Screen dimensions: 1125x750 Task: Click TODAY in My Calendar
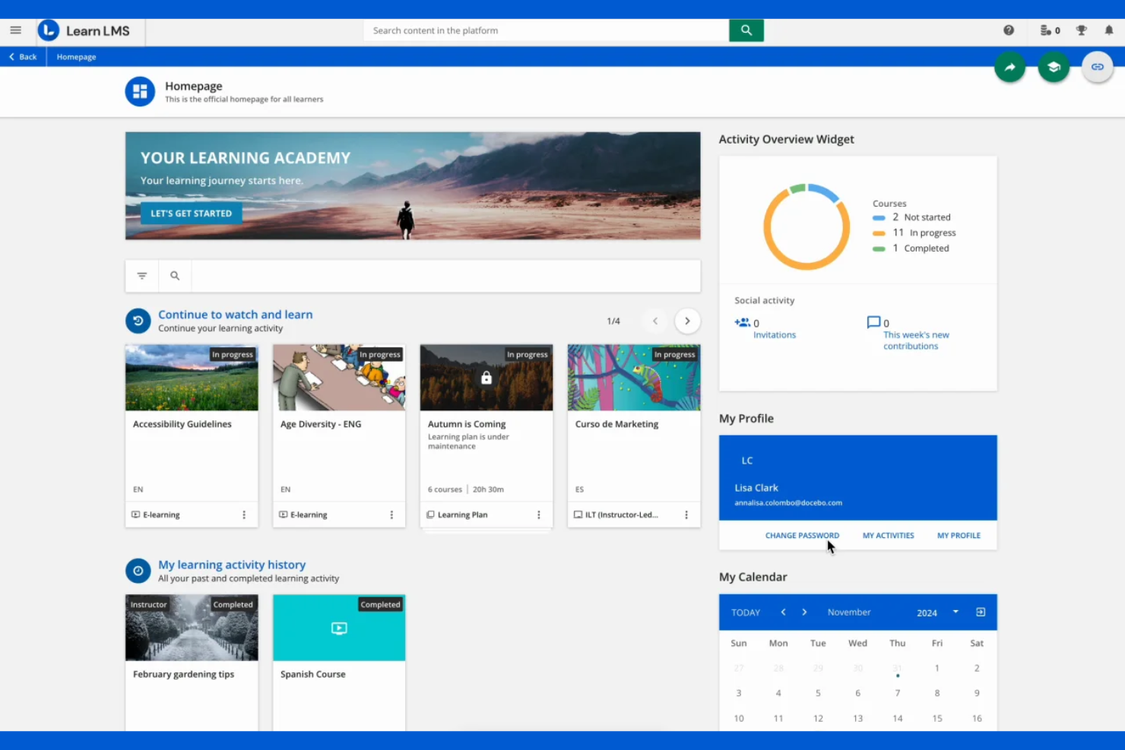[745, 612]
